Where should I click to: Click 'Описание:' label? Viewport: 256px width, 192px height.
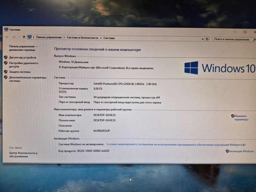65,126
